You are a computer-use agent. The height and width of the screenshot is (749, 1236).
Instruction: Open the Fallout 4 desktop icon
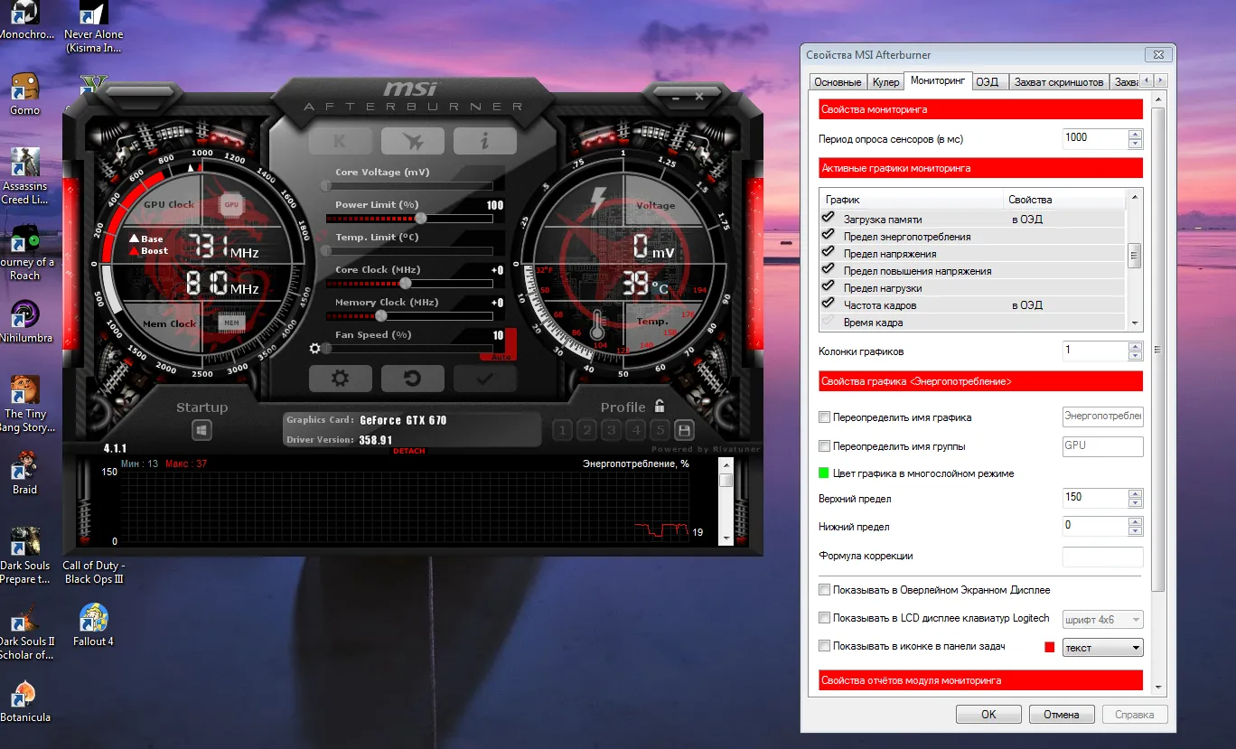click(x=93, y=619)
